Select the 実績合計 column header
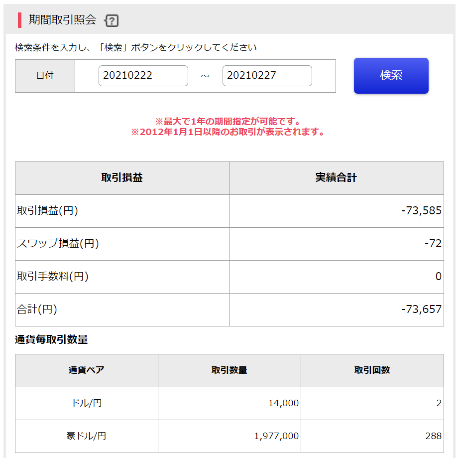Viewport: 460px width, 466px height. (336, 178)
